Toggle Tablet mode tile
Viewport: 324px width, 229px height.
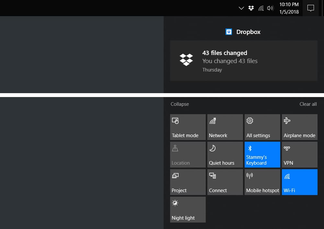click(188, 127)
